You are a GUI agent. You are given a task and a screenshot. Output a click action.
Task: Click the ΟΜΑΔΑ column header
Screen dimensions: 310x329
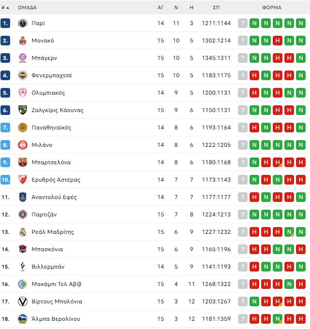[x=27, y=8]
